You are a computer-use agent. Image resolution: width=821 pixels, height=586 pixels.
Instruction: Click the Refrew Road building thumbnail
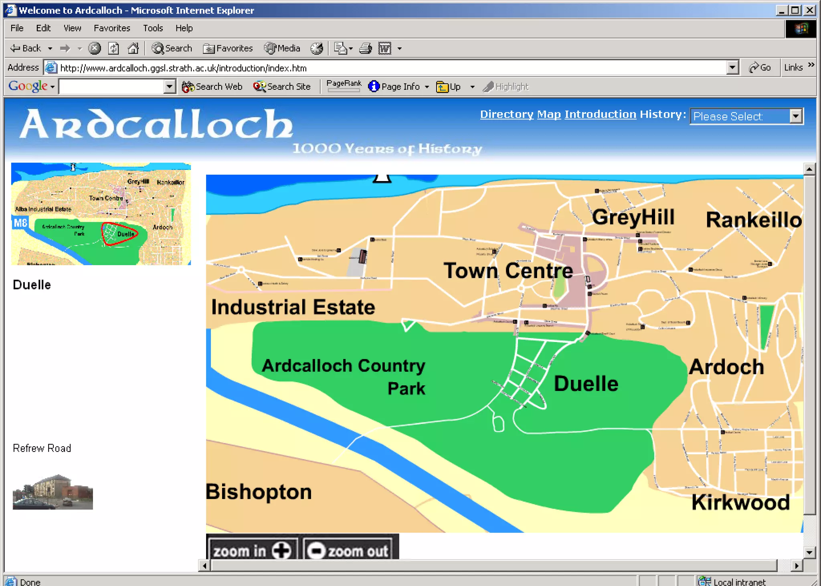53,492
